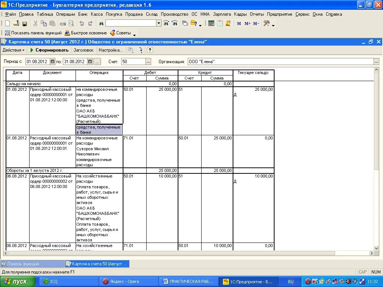Click the Save floppy disk icon
Image resolution: width=383 pixels, height=287 pixels.
pos(24,24)
